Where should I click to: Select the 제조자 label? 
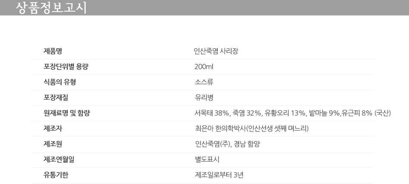pos(53,128)
